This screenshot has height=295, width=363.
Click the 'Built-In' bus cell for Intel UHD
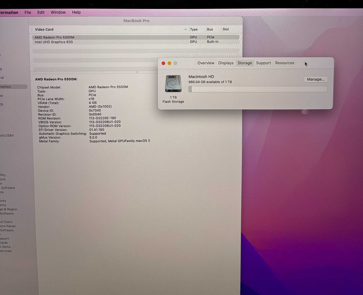tap(212, 42)
